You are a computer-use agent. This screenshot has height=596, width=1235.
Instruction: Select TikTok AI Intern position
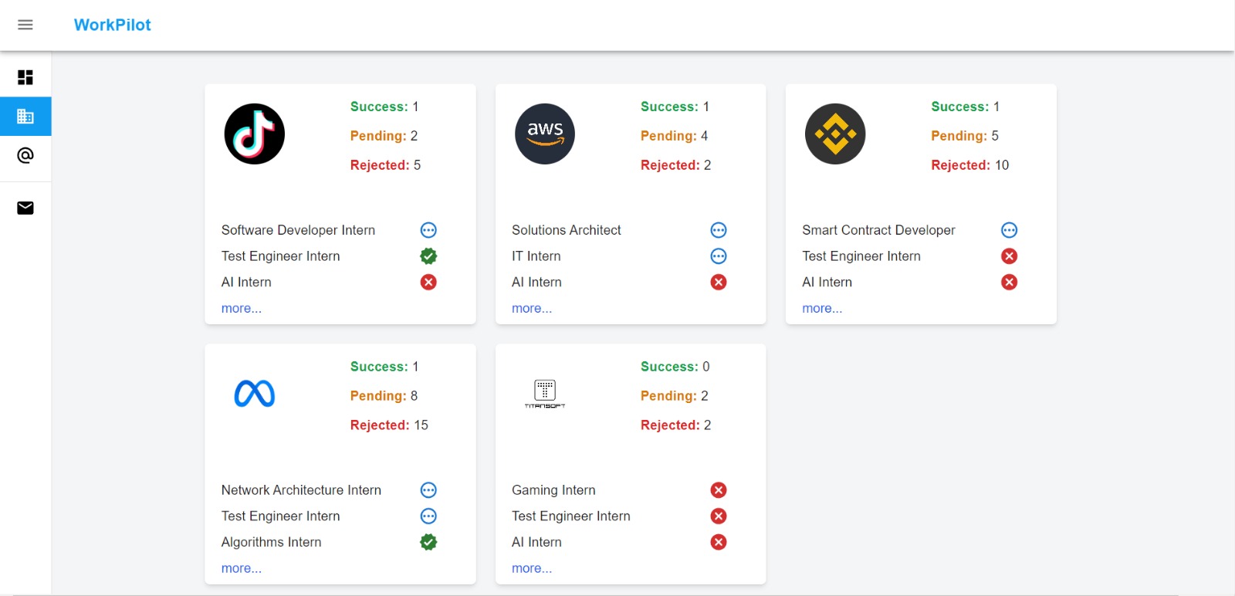point(246,282)
